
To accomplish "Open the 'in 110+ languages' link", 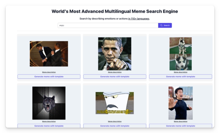I will tap(139, 19).
